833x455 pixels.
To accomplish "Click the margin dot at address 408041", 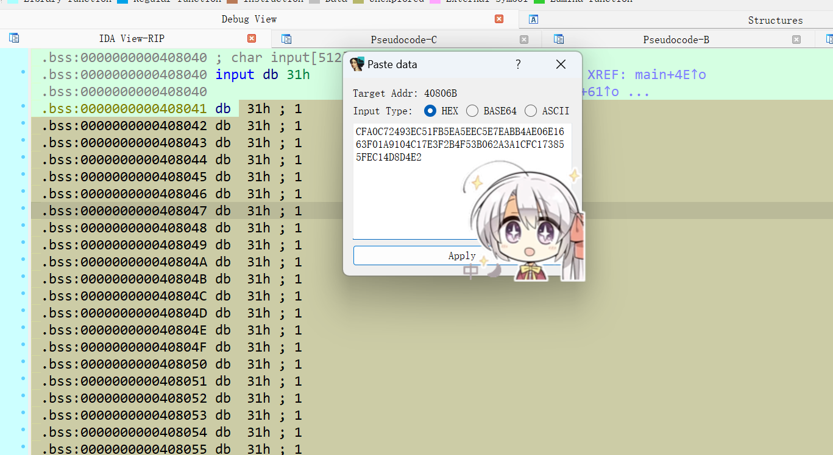I will [23, 106].
